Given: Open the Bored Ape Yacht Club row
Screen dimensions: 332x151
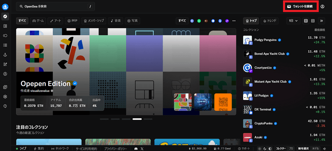Looking at the screenshot, I should (x=284, y=54).
